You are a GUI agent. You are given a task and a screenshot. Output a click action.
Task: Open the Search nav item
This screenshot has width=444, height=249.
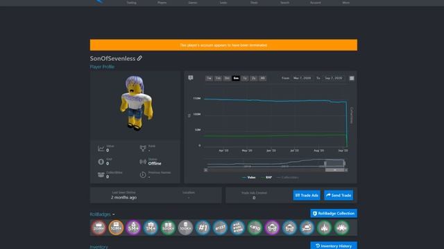284,3
